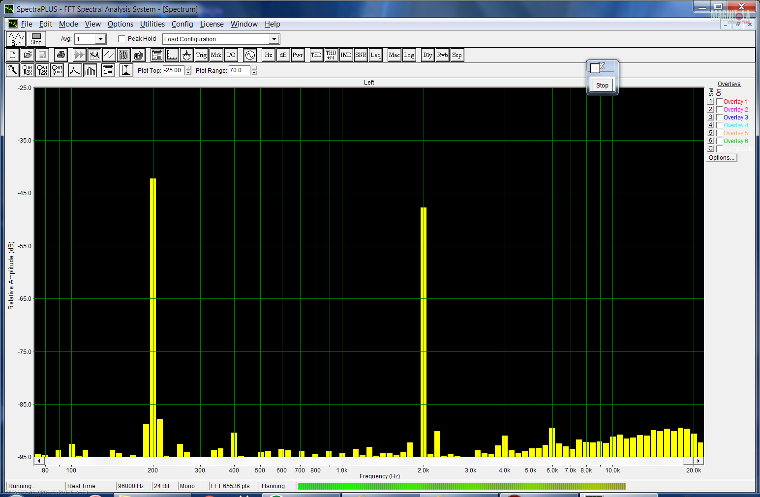Viewport: 760px width, 497px height.
Task: Open the Dly delay finder utility
Action: pos(427,55)
